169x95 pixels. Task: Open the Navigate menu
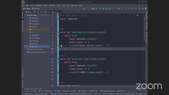point(39,6)
